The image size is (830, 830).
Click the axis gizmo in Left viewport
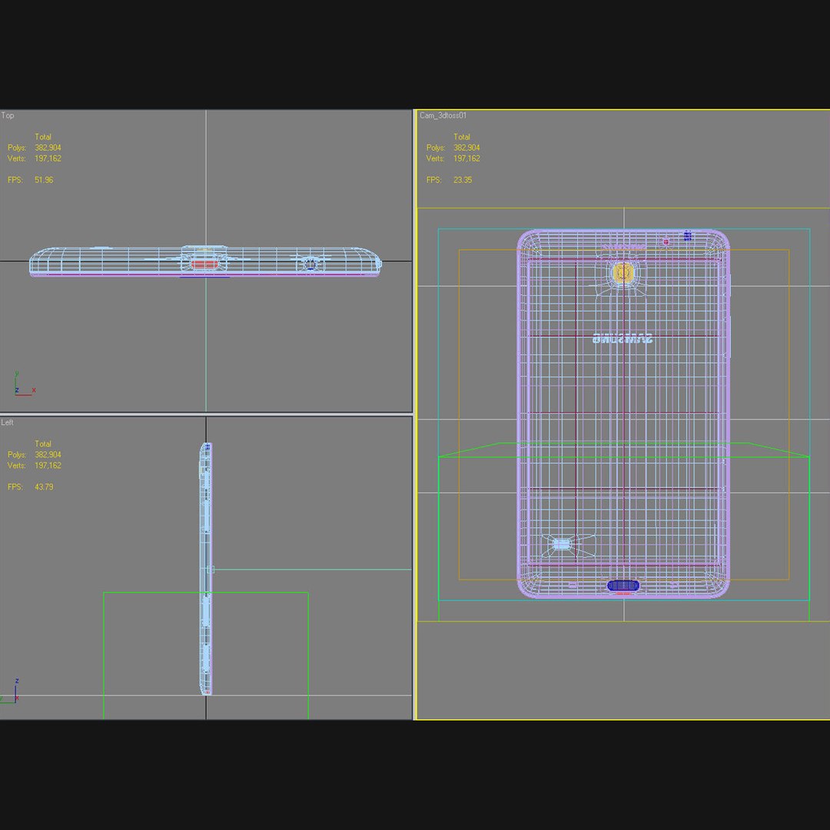[x=11, y=692]
